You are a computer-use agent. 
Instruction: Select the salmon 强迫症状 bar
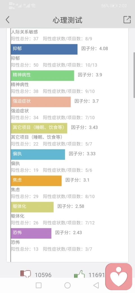(41, 102)
